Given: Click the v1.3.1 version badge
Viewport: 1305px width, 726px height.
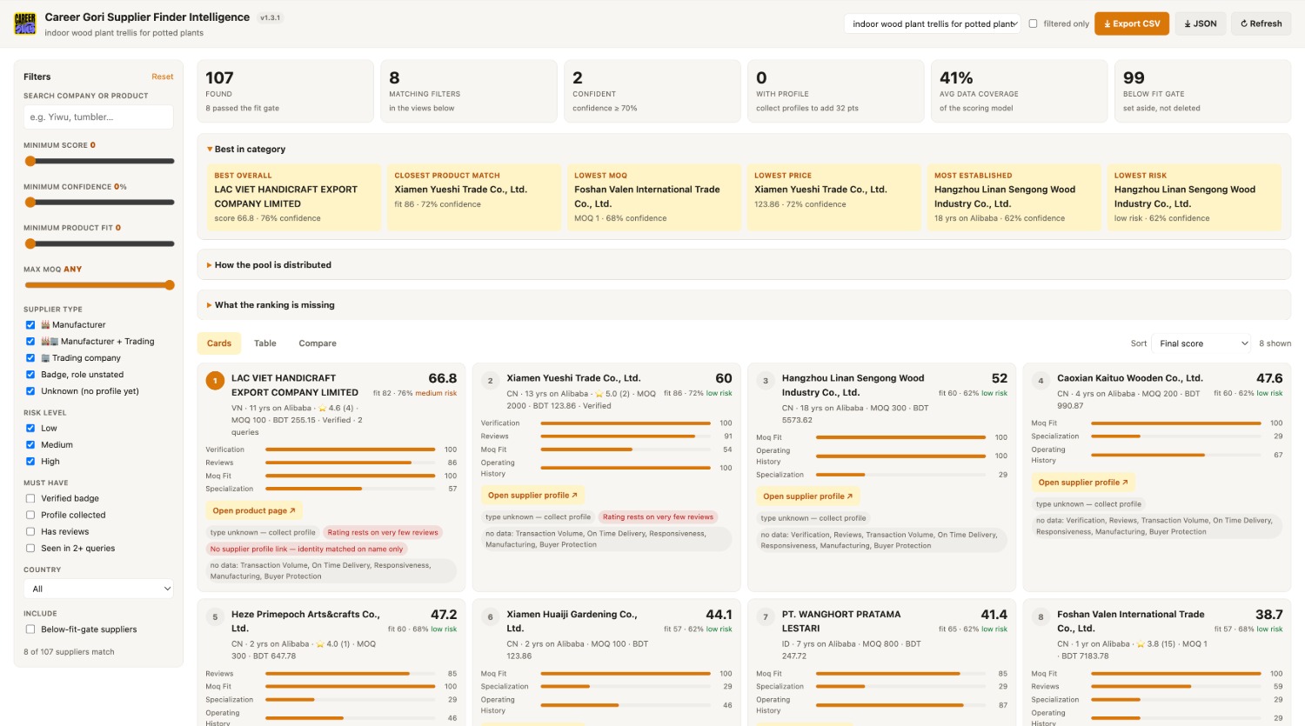Looking at the screenshot, I should [x=270, y=17].
